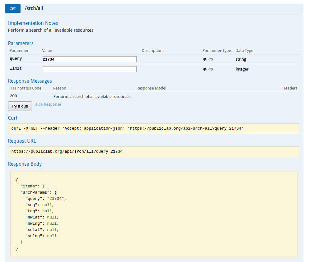Screen dimensions: 309x262
Task: Click the Hide Response link
Action: 48,104
